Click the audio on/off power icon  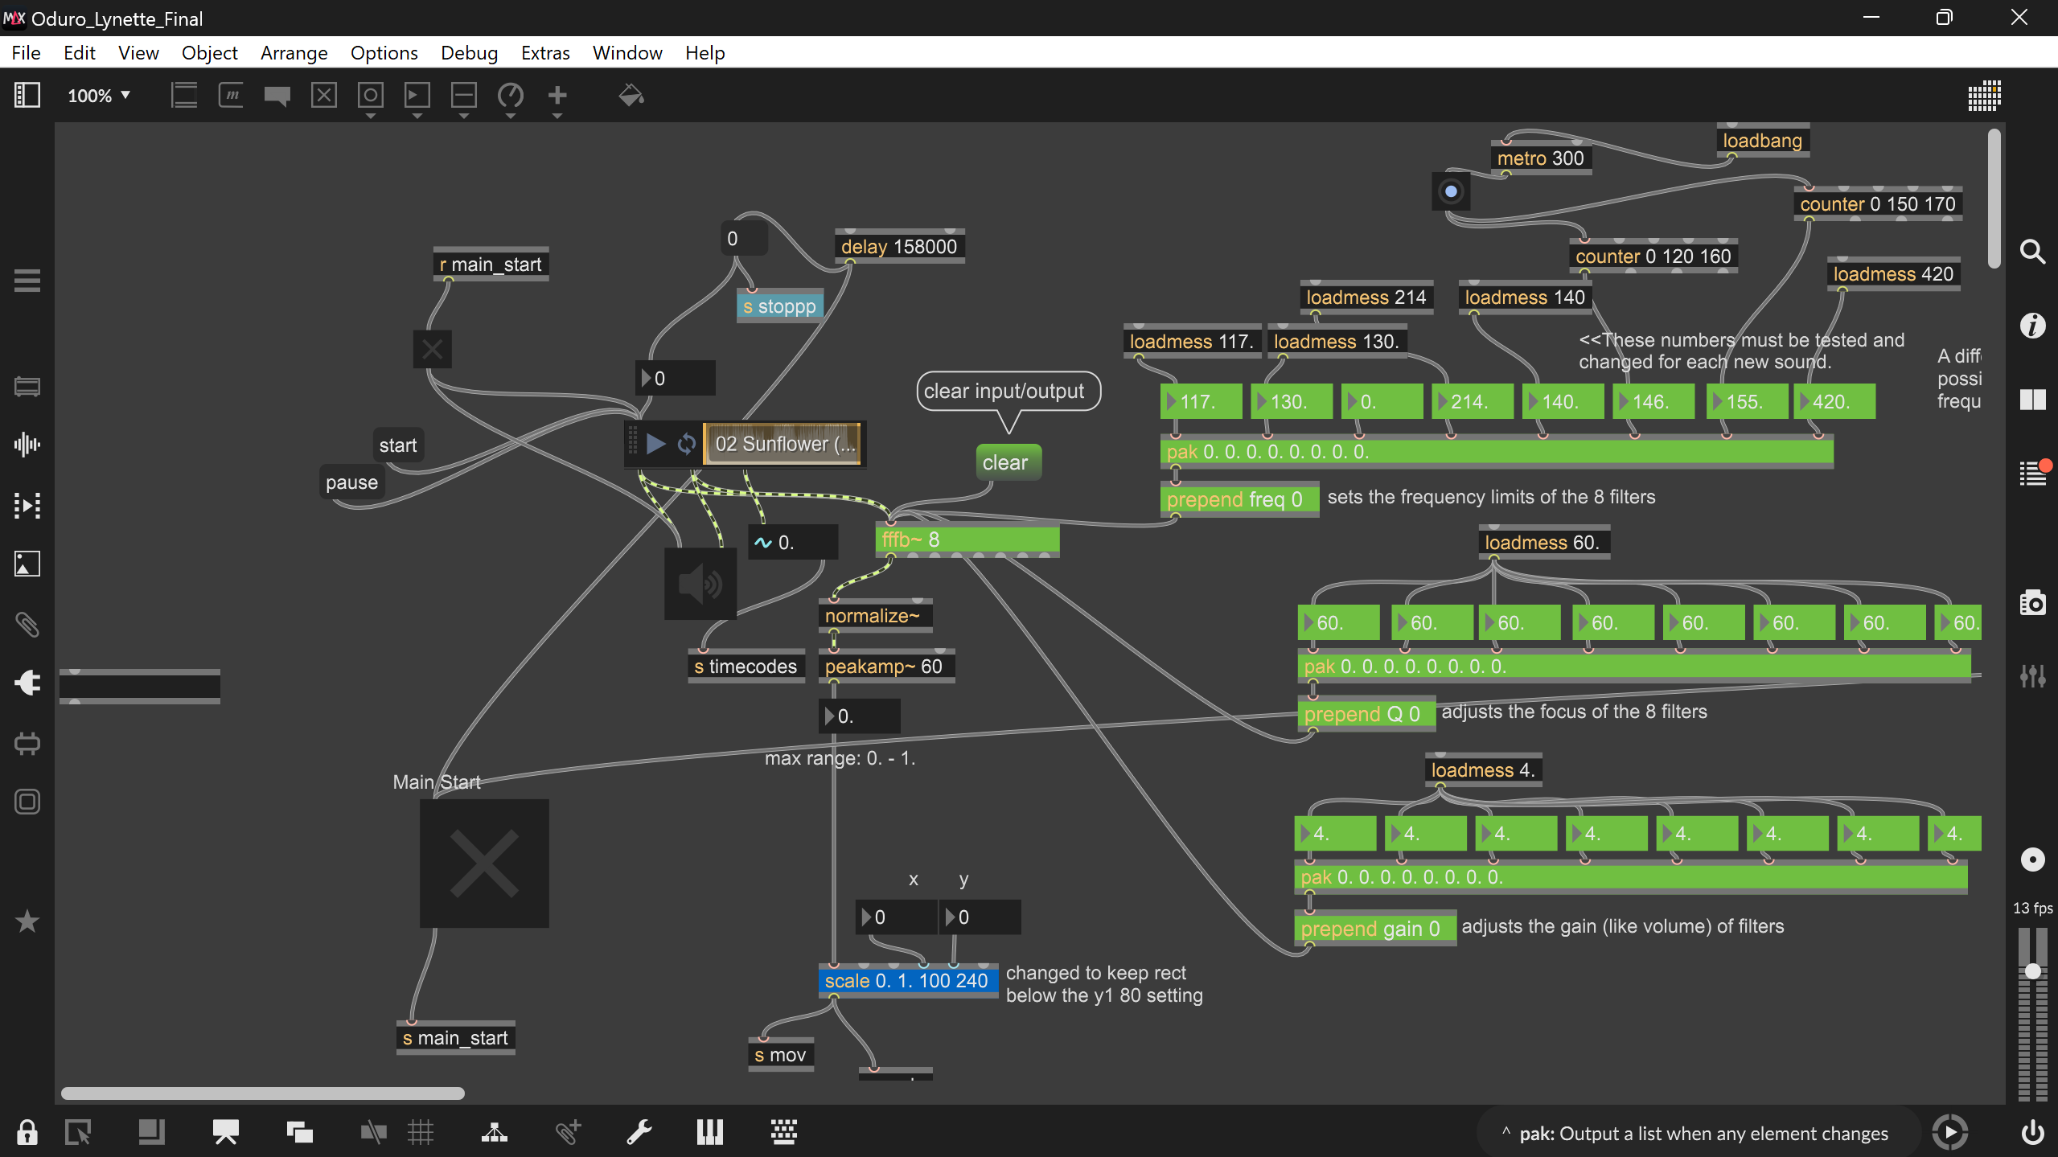(2033, 1132)
